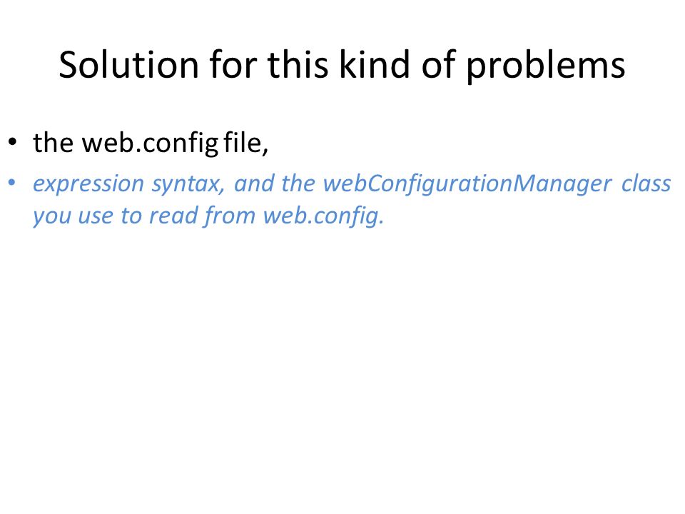Click the word 'of' in the title

pos(439,64)
